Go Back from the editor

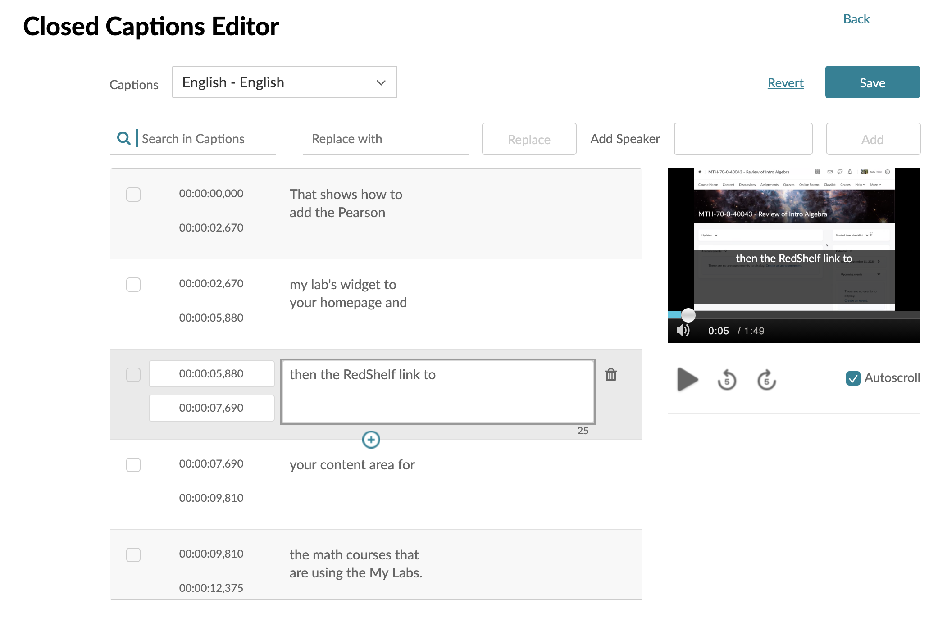click(856, 19)
